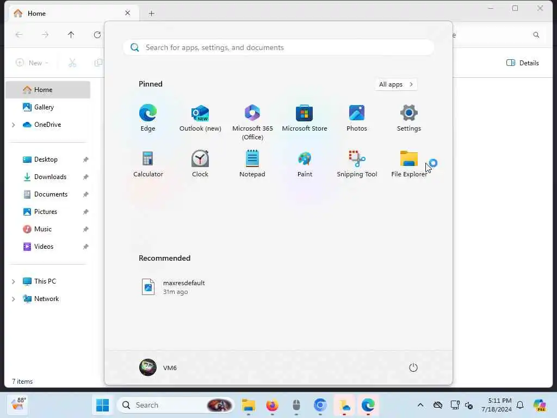Select Home in Explorer sidebar
557x418 pixels.
point(48,90)
